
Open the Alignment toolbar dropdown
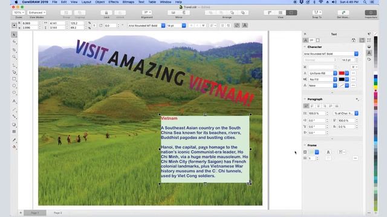coord(147,13)
